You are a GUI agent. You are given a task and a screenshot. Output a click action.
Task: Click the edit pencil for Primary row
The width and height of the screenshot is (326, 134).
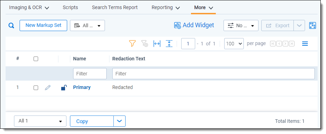pyautogui.click(x=48, y=88)
